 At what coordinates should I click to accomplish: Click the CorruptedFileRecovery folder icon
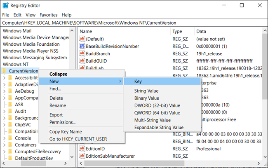click(10, 152)
